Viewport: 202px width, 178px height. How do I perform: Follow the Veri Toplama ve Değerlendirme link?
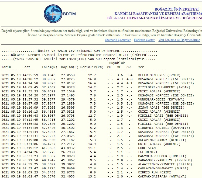(x=179, y=40)
